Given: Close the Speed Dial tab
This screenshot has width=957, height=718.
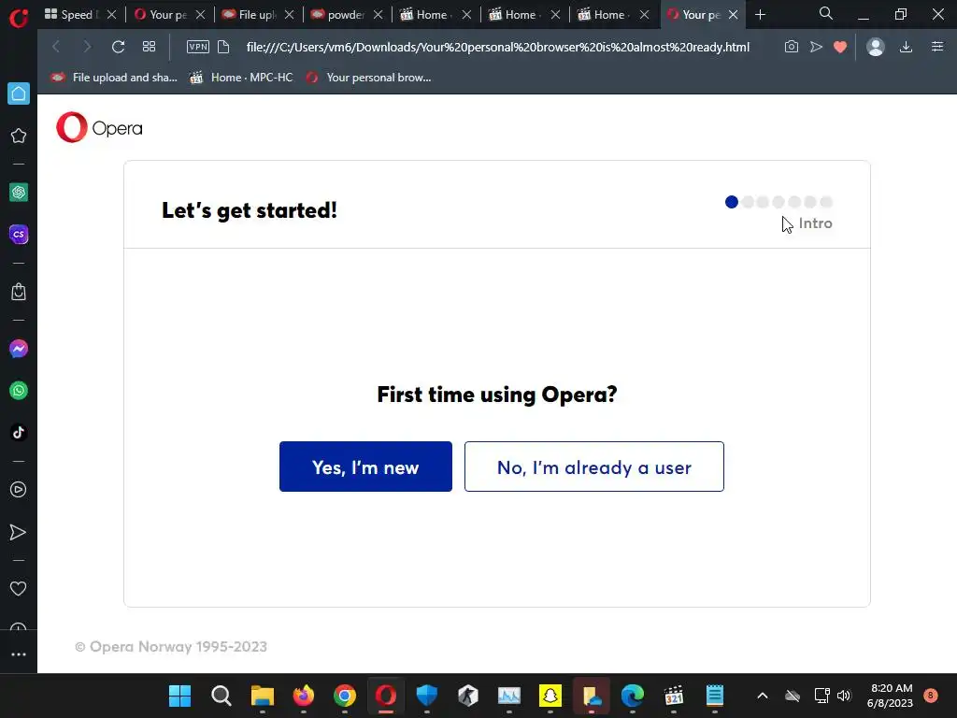Looking at the screenshot, I should pos(112,15).
